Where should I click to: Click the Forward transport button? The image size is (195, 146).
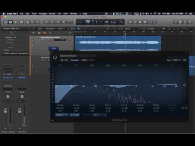click(52, 22)
